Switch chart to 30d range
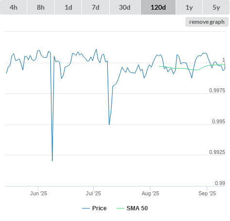This screenshot has width=230, height=221. [125, 7]
